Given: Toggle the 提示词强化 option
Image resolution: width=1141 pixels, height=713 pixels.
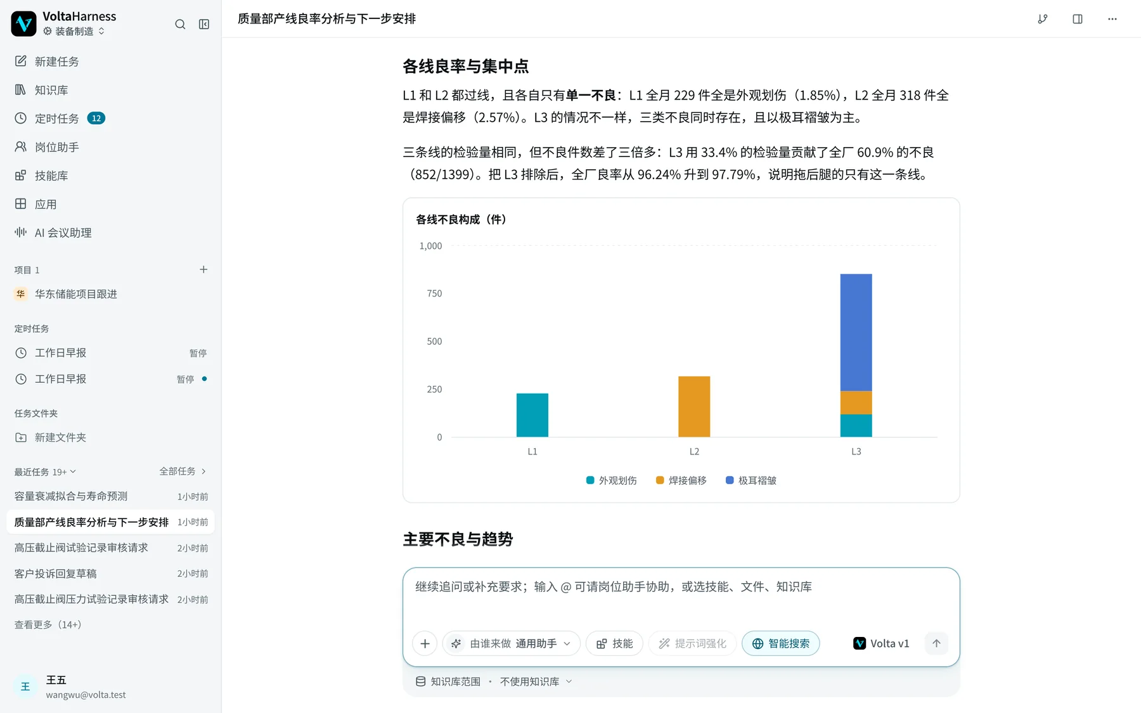Looking at the screenshot, I should (692, 643).
